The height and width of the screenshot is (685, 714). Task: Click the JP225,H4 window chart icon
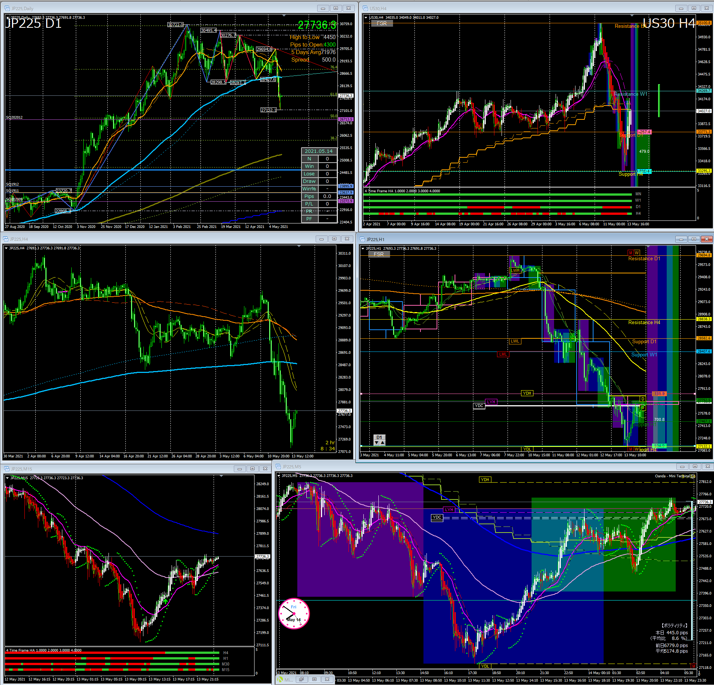[6, 239]
